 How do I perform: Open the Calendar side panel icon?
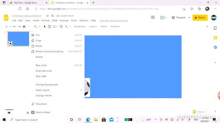click(216, 28)
